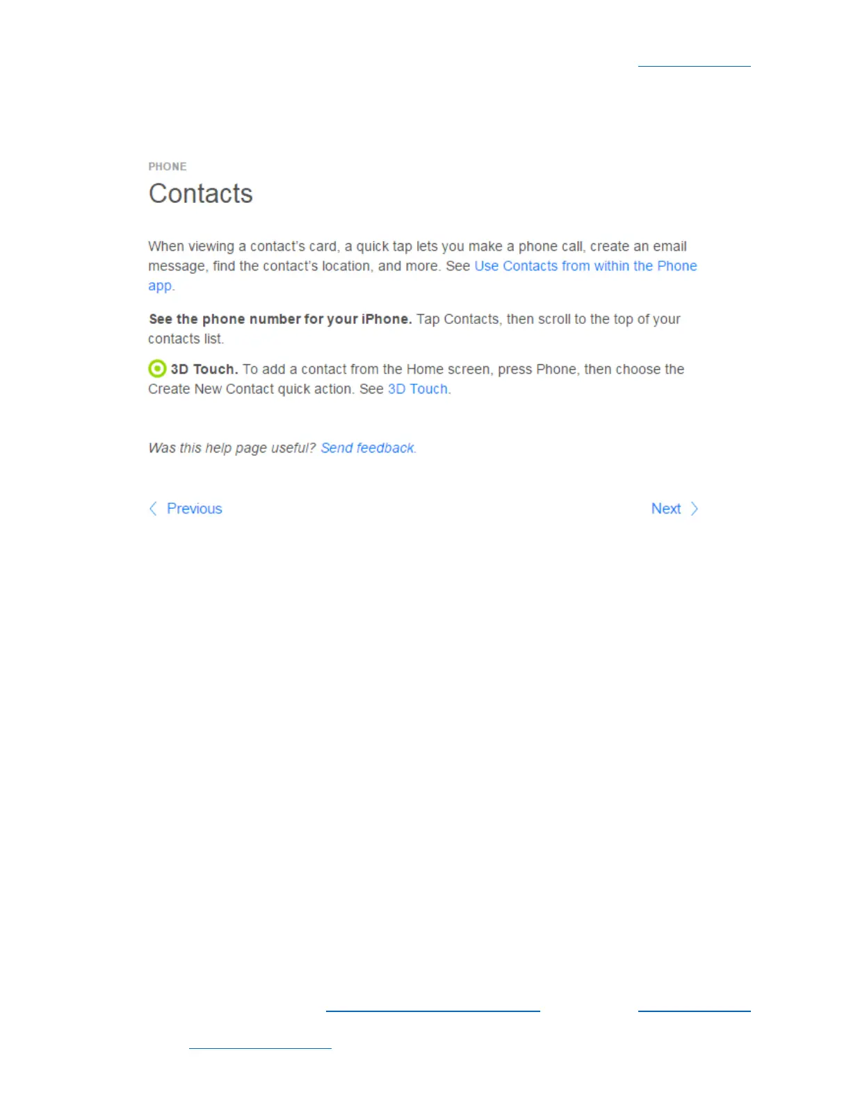Image resolution: width=851 pixels, height=1101 pixels.
Task: Click the 'app' continuation of the Contacts link
Action: click(160, 286)
